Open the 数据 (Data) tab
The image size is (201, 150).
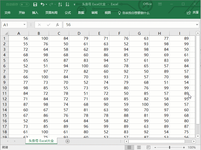(x=81, y=13)
